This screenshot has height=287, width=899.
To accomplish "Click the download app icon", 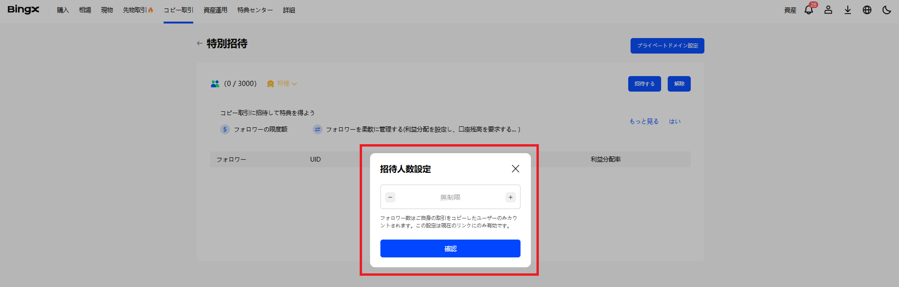I will point(847,10).
